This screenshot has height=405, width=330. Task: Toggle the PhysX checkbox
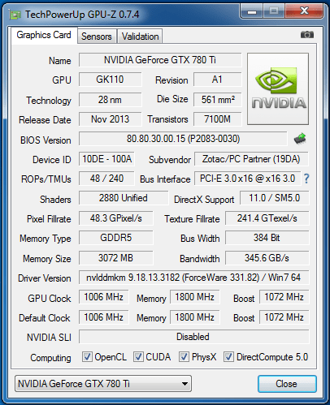(184, 357)
